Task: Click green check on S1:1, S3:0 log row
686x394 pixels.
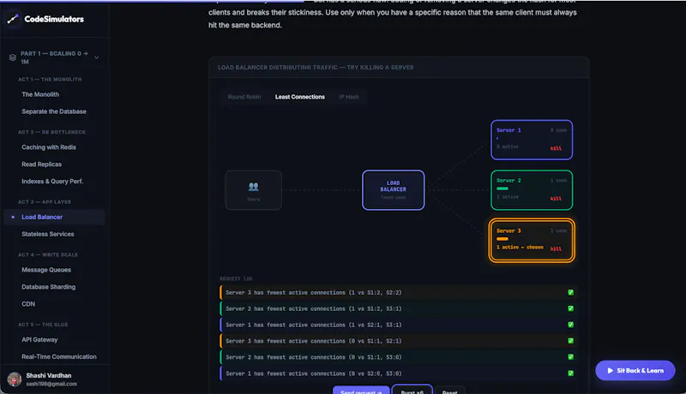Action: 570,357
